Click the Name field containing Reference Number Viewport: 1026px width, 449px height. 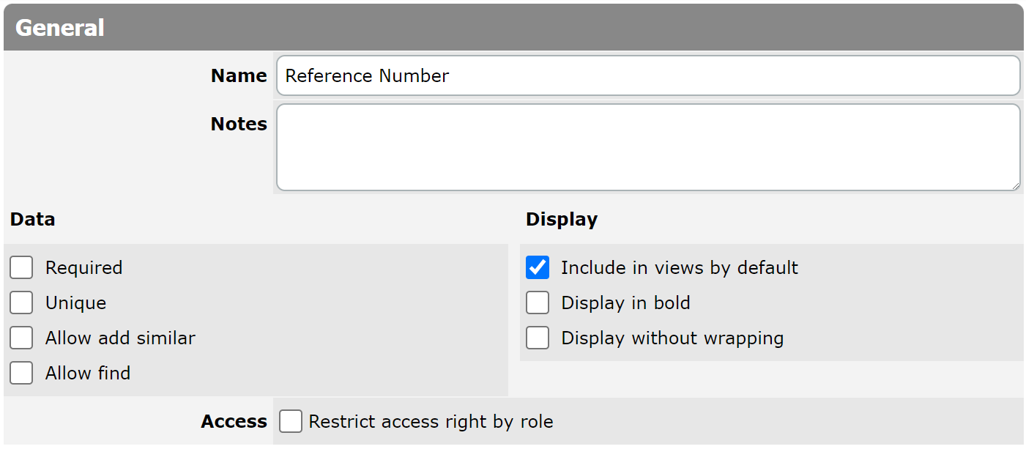(648, 75)
